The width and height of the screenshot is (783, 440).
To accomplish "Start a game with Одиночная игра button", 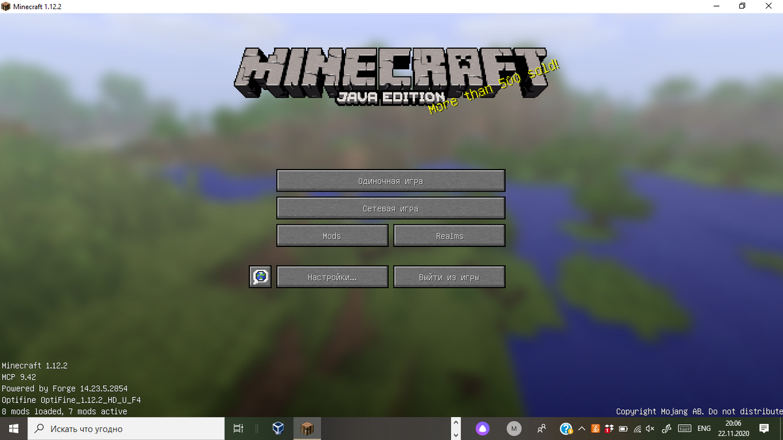I will (x=391, y=181).
